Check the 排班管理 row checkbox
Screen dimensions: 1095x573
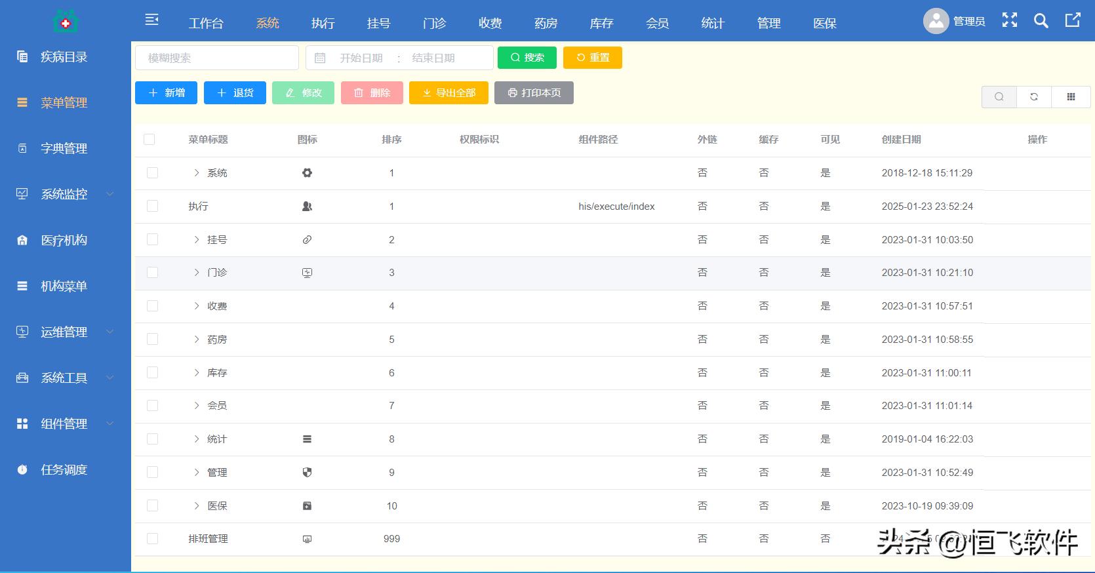pyautogui.click(x=153, y=538)
